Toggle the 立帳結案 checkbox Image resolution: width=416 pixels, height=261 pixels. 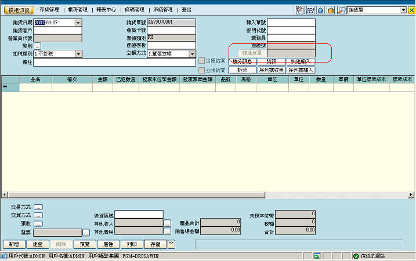202,70
